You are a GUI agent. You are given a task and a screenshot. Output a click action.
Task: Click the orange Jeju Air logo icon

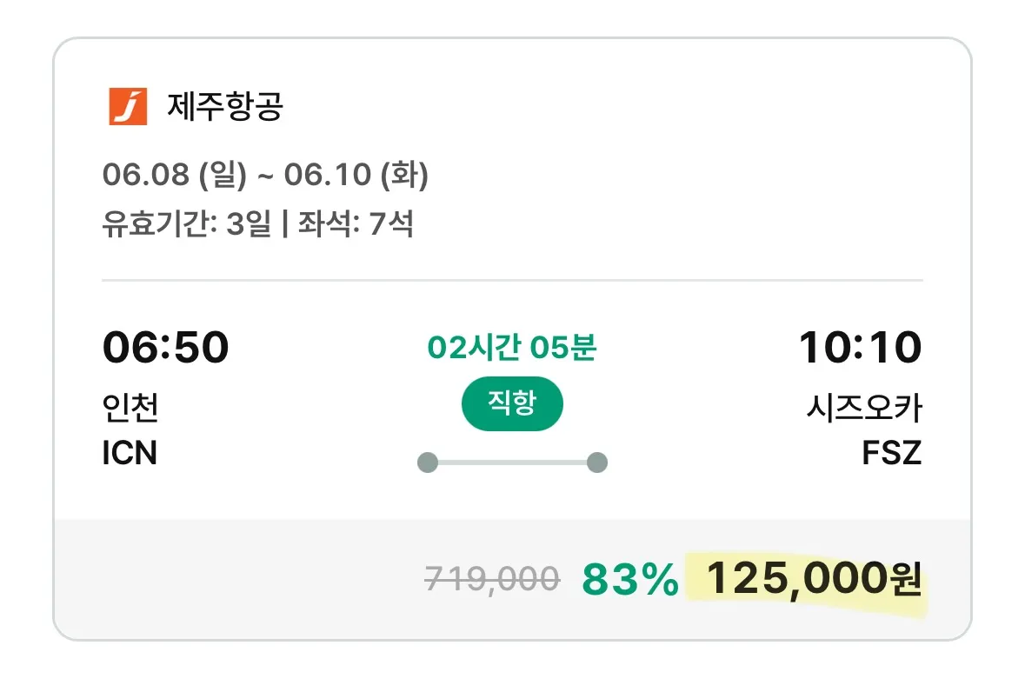128,107
